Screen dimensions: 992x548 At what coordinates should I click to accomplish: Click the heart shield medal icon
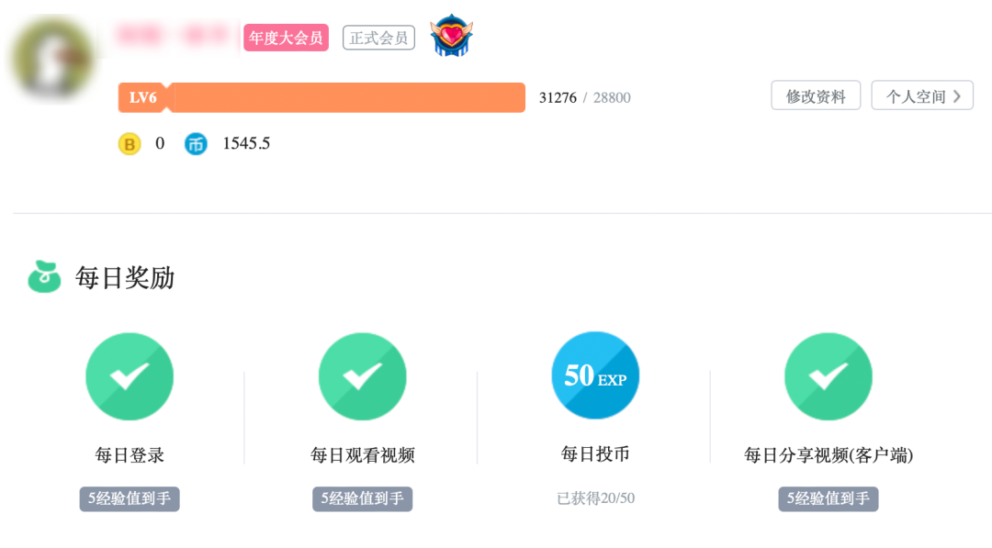pos(450,36)
